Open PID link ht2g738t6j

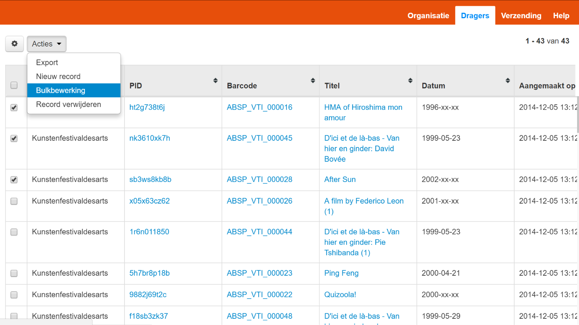(x=147, y=107)
